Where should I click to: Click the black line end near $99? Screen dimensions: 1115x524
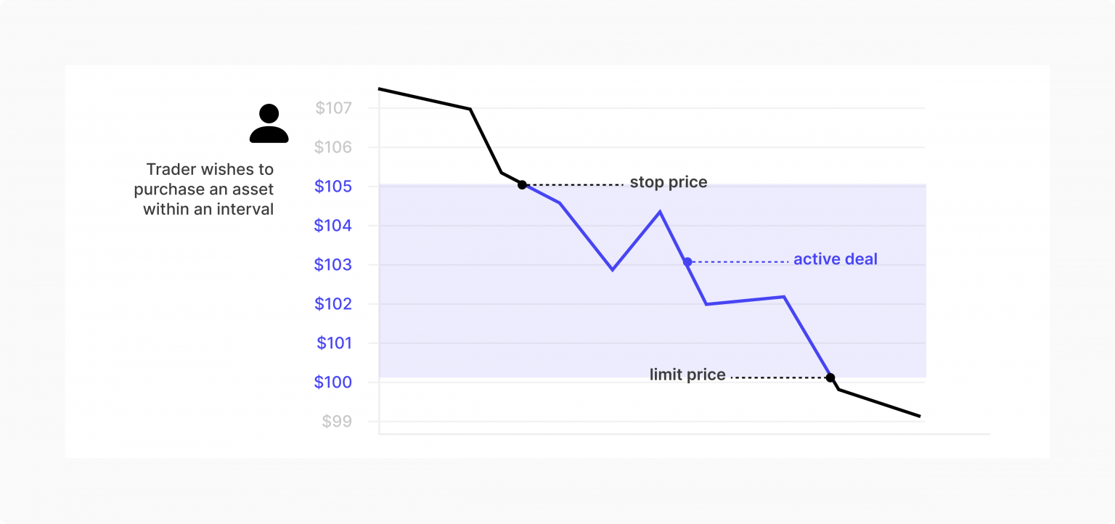(x=919, y=416)
